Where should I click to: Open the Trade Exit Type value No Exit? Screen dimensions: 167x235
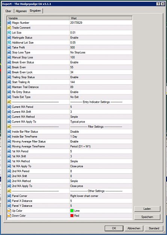click(x=75, y=97)
